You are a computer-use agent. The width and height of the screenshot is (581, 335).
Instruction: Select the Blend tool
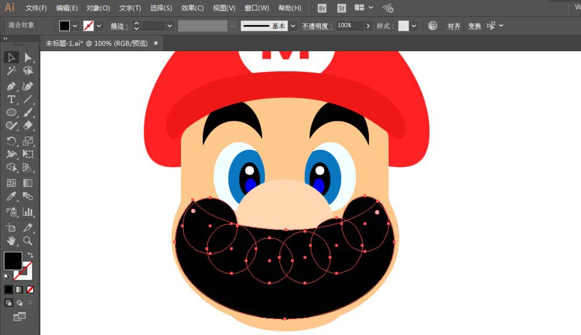(x=28, y=196)
